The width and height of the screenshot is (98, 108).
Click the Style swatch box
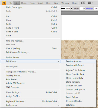81,9
